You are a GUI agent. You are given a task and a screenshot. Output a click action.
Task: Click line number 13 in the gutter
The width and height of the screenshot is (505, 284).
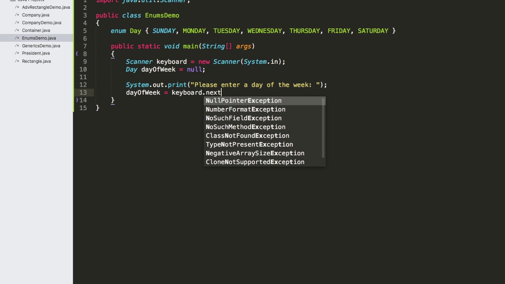tap(83, 92)
